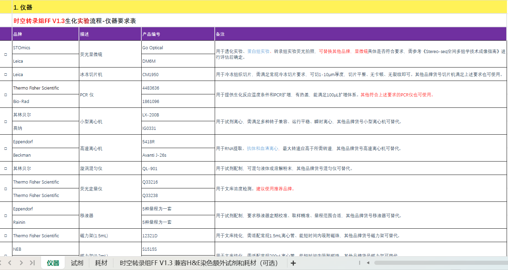Select the 磁力架(1.5mL) description cell

110,236
